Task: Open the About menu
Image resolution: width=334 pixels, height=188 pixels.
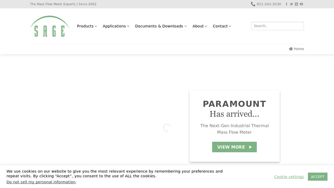Action: tap(200, 26)
